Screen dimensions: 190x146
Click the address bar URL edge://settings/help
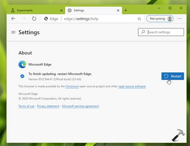pos(81,19)
